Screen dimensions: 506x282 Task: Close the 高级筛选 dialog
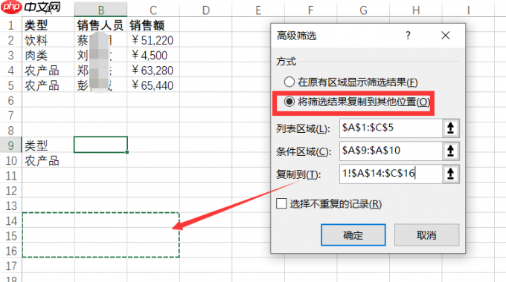pyautogui.click(x=446, y=36)
